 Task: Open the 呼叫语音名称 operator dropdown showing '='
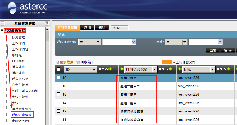[x=98, y=42]
